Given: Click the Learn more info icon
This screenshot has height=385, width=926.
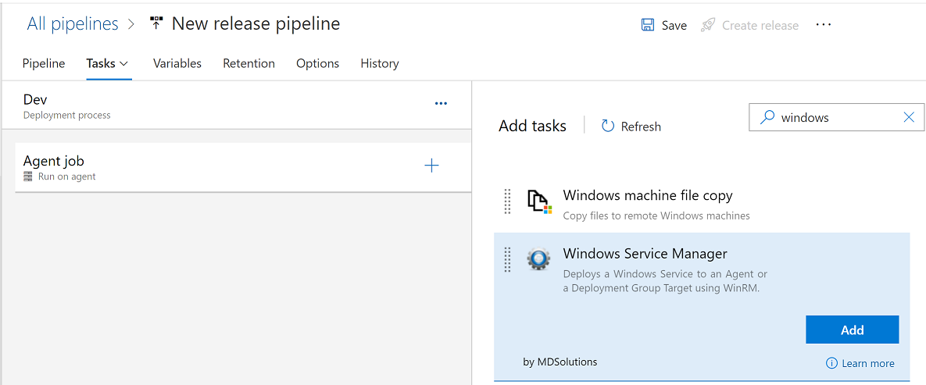Looking at the screenshot, I should click(832, 363).
